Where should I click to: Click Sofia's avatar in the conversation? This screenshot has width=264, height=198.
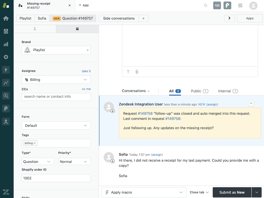pyautogui.click(x=109, y=158)
